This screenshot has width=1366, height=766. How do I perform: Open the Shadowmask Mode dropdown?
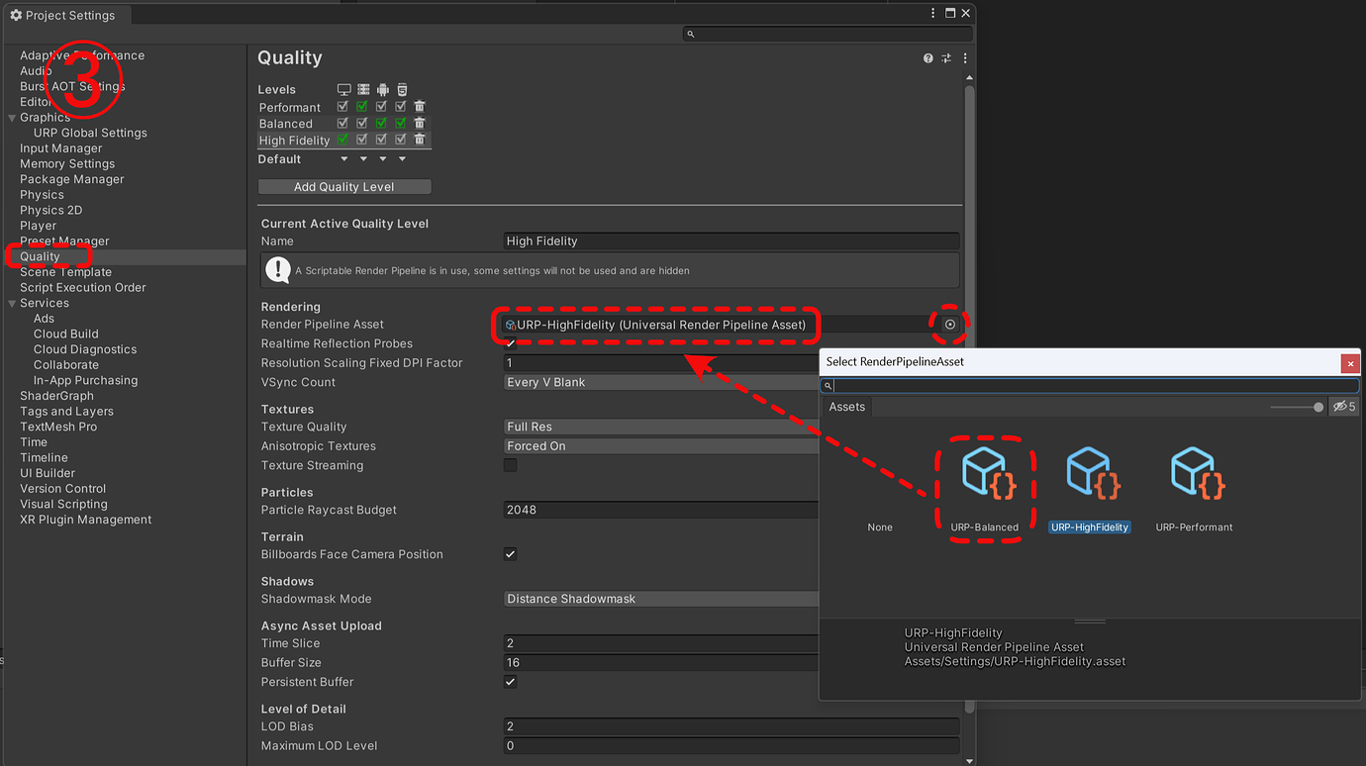(x=660, y=598)
